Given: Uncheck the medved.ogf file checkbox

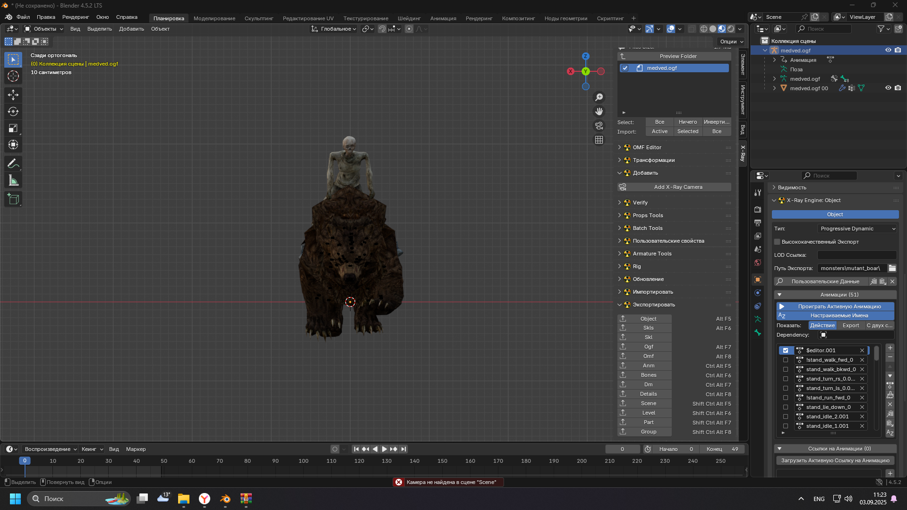Looking at the screenshot, I should (x=625, y=68).
